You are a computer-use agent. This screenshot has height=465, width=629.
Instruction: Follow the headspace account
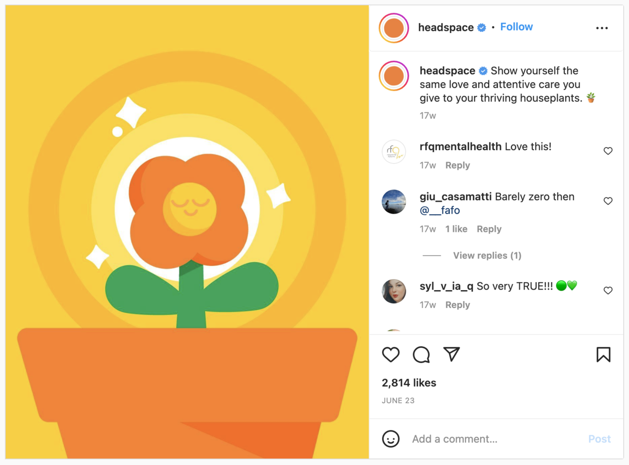[516, 27]
